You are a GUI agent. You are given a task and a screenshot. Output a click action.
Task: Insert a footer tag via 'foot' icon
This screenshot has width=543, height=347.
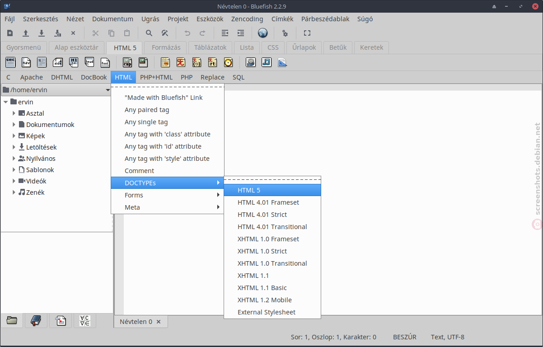(x=105, y=62)
